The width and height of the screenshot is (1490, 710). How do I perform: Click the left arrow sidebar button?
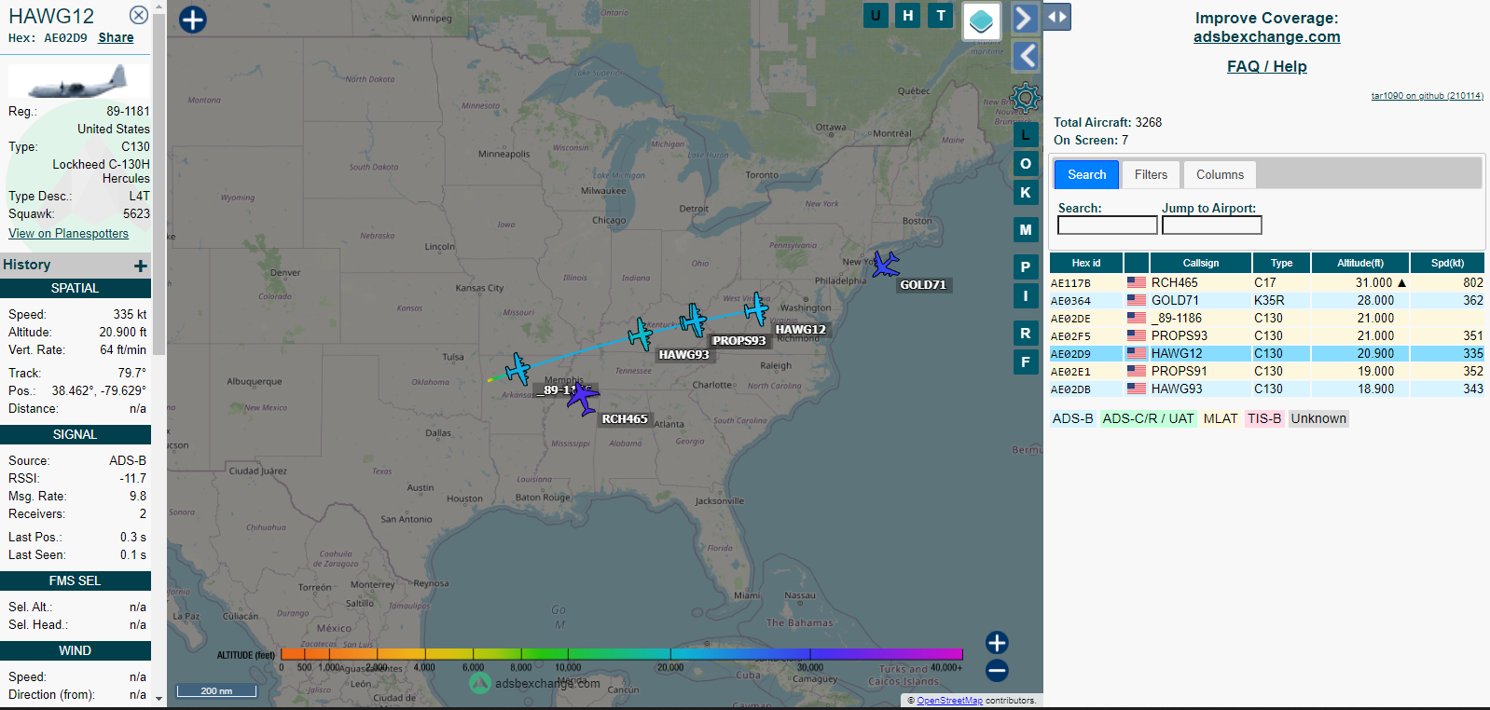tap(1026, 56)
